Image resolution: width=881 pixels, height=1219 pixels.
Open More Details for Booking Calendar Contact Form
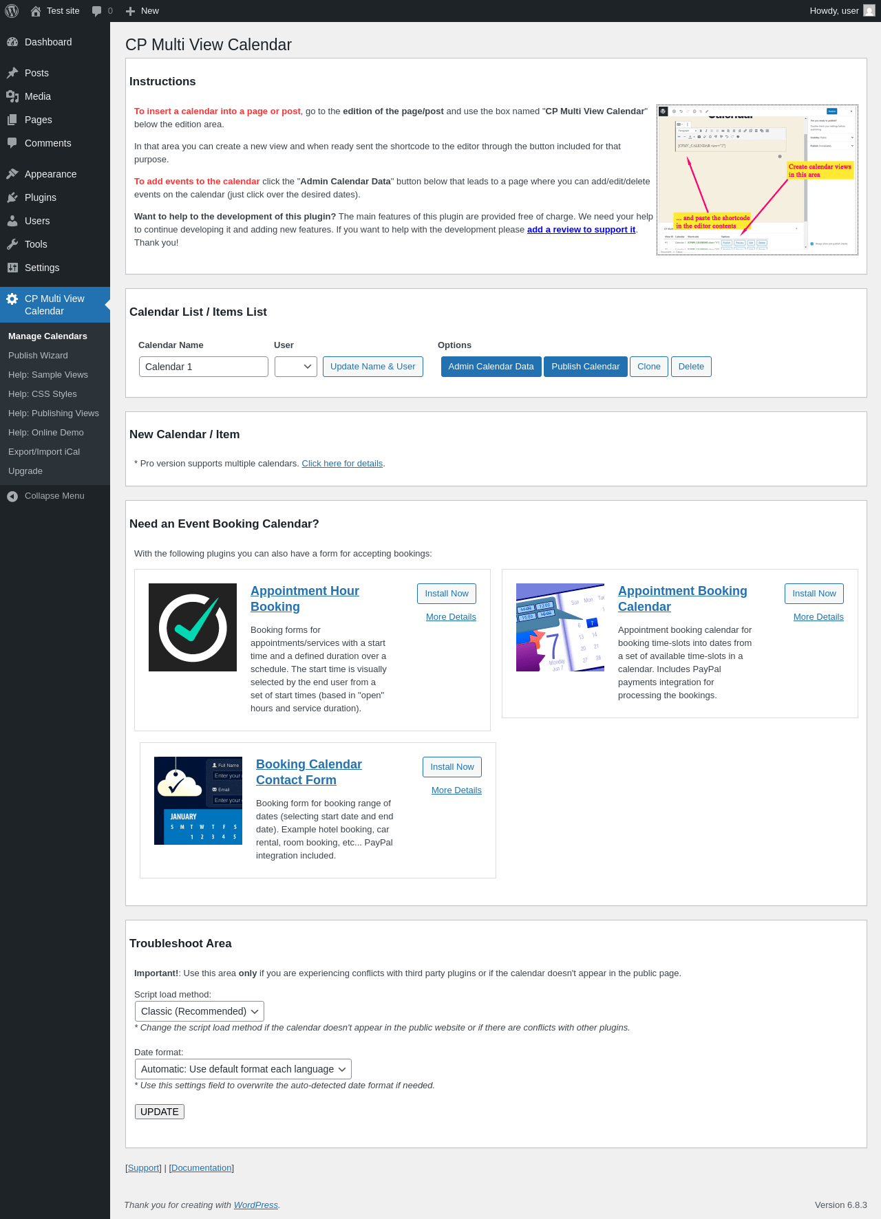coord(456,790)
